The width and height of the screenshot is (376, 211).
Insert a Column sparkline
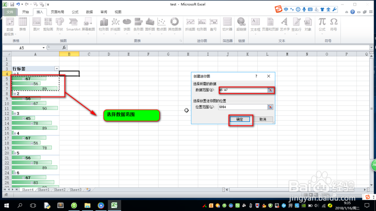pyautogui.click(x=202, y=24)
